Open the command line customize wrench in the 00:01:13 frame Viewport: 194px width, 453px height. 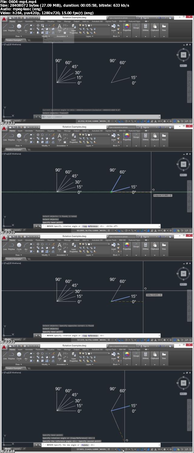pos(40,117)
